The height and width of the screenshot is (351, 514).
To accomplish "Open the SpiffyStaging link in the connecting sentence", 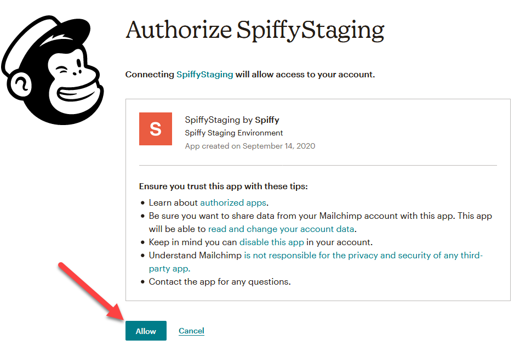I will pos(204,75).
